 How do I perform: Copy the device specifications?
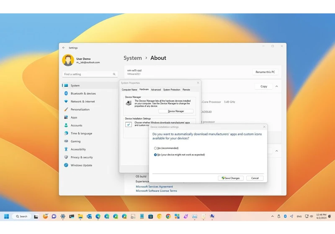(x=264, y=86)
